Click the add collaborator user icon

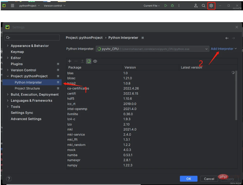pos(196,6)
